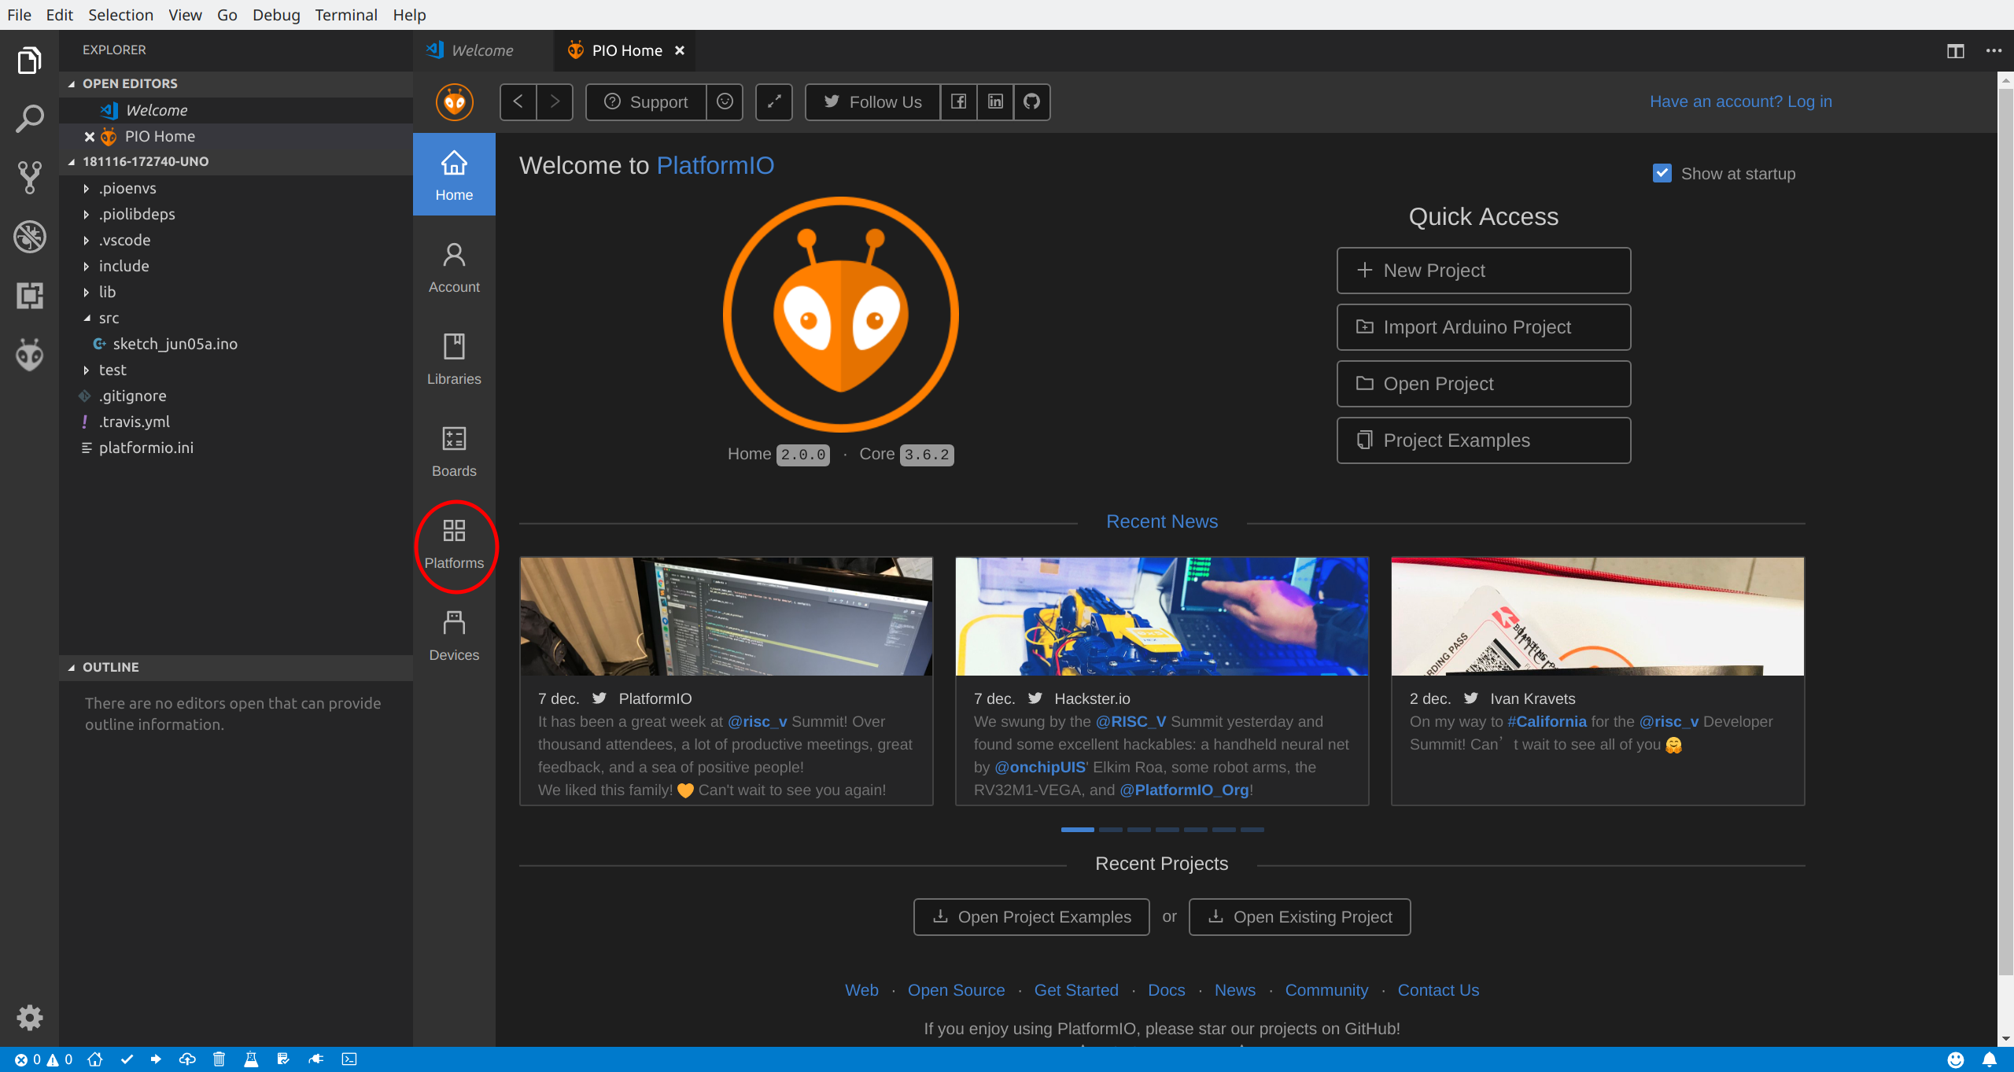This screenshot has width=2014, height=1072.
Task: Click PlatformIO Home icon in status bar
Action: (x=95, y=1059)
